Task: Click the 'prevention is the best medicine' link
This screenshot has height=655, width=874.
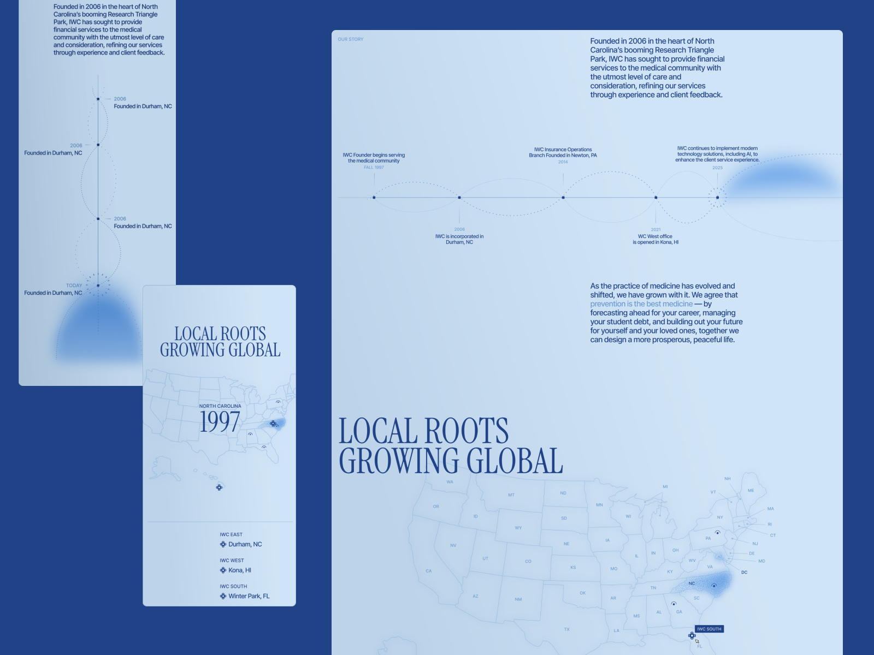Action: [641, 304]
